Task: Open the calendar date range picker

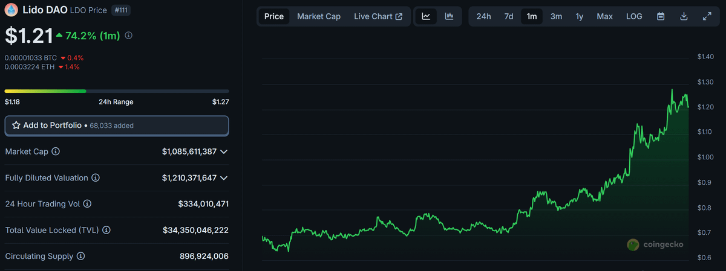Action: [661, 16]
